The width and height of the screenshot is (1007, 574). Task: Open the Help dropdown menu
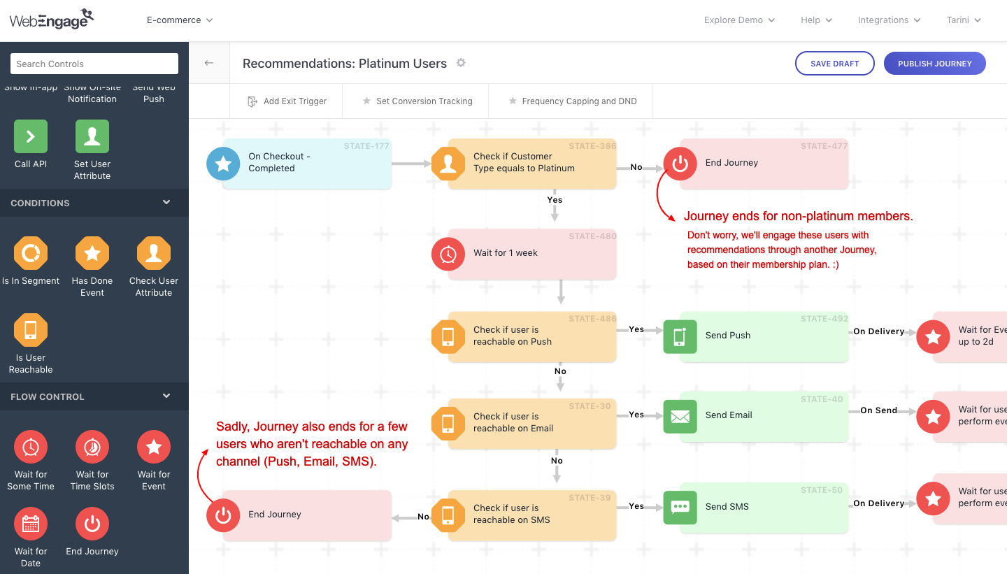(x=816, y=20)
